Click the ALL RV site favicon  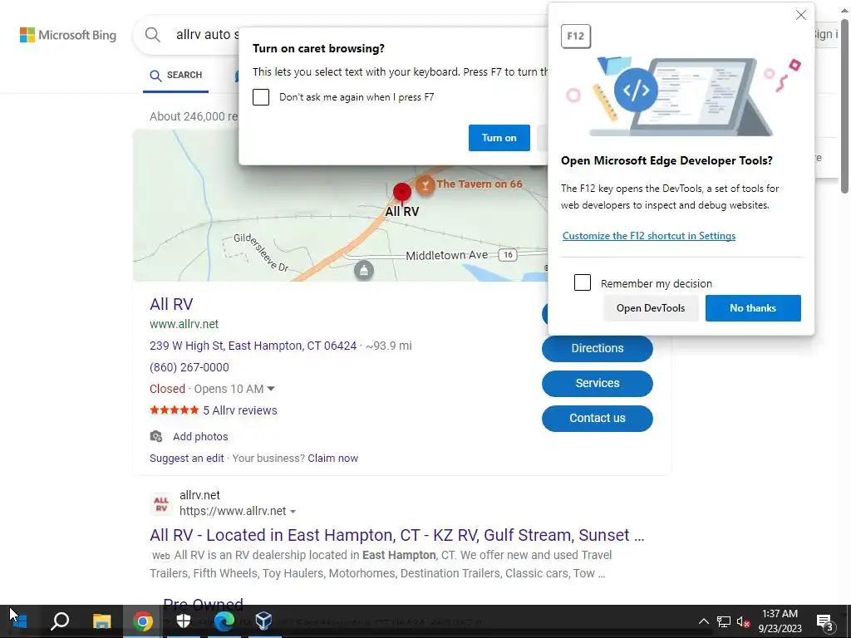tap(161, 504)
